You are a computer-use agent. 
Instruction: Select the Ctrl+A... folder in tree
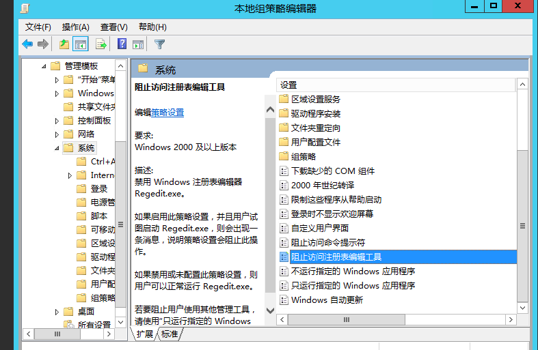(x=103, y=161)
